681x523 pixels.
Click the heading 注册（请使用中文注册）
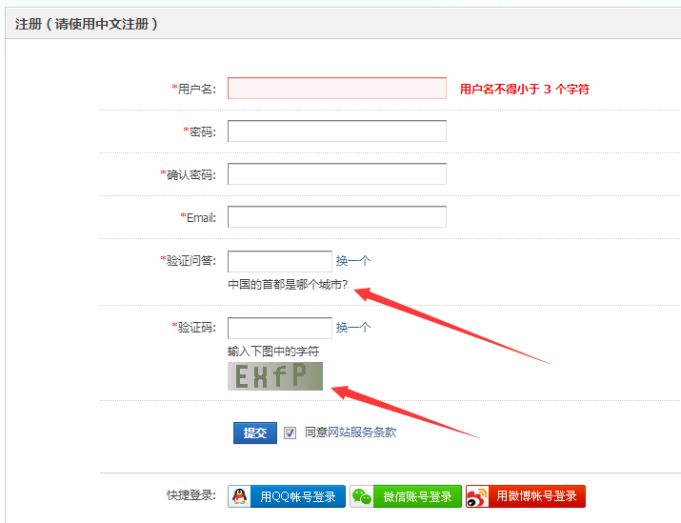86,24
